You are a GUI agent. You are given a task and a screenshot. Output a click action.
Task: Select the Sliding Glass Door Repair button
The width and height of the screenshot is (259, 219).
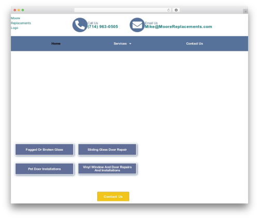pos(107,150)
